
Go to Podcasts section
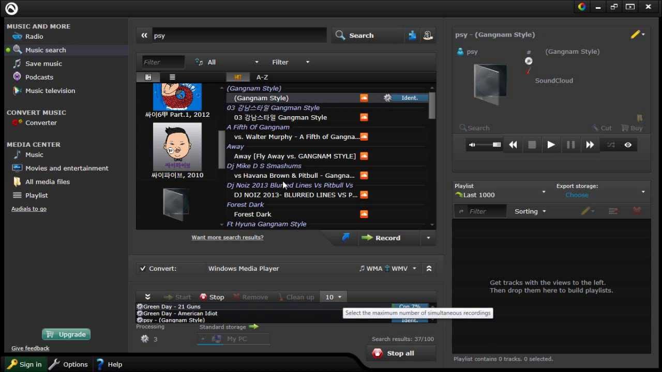[39, 77]
